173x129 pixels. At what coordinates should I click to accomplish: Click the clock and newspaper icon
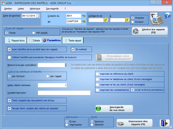point(156,19)
